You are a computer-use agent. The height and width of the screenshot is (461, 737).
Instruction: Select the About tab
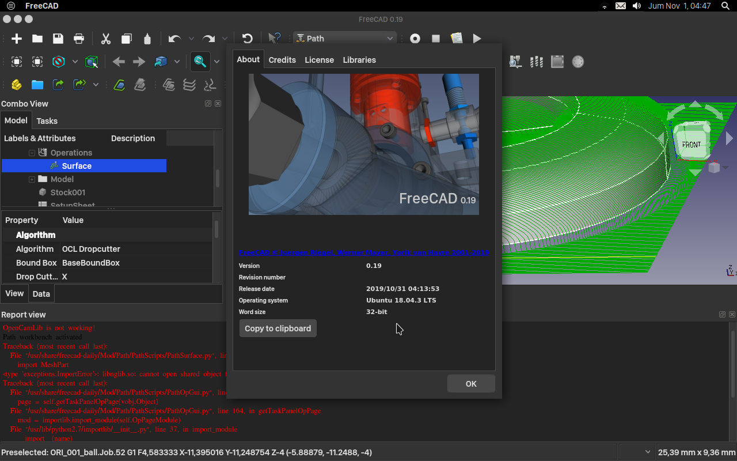pos(248,59)
